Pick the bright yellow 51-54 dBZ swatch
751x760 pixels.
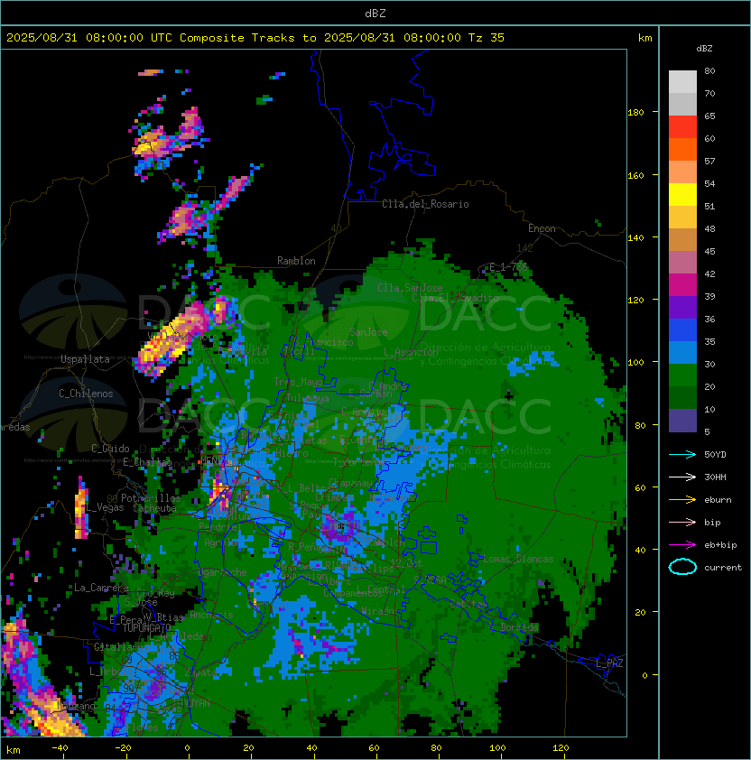click(682, 195)
